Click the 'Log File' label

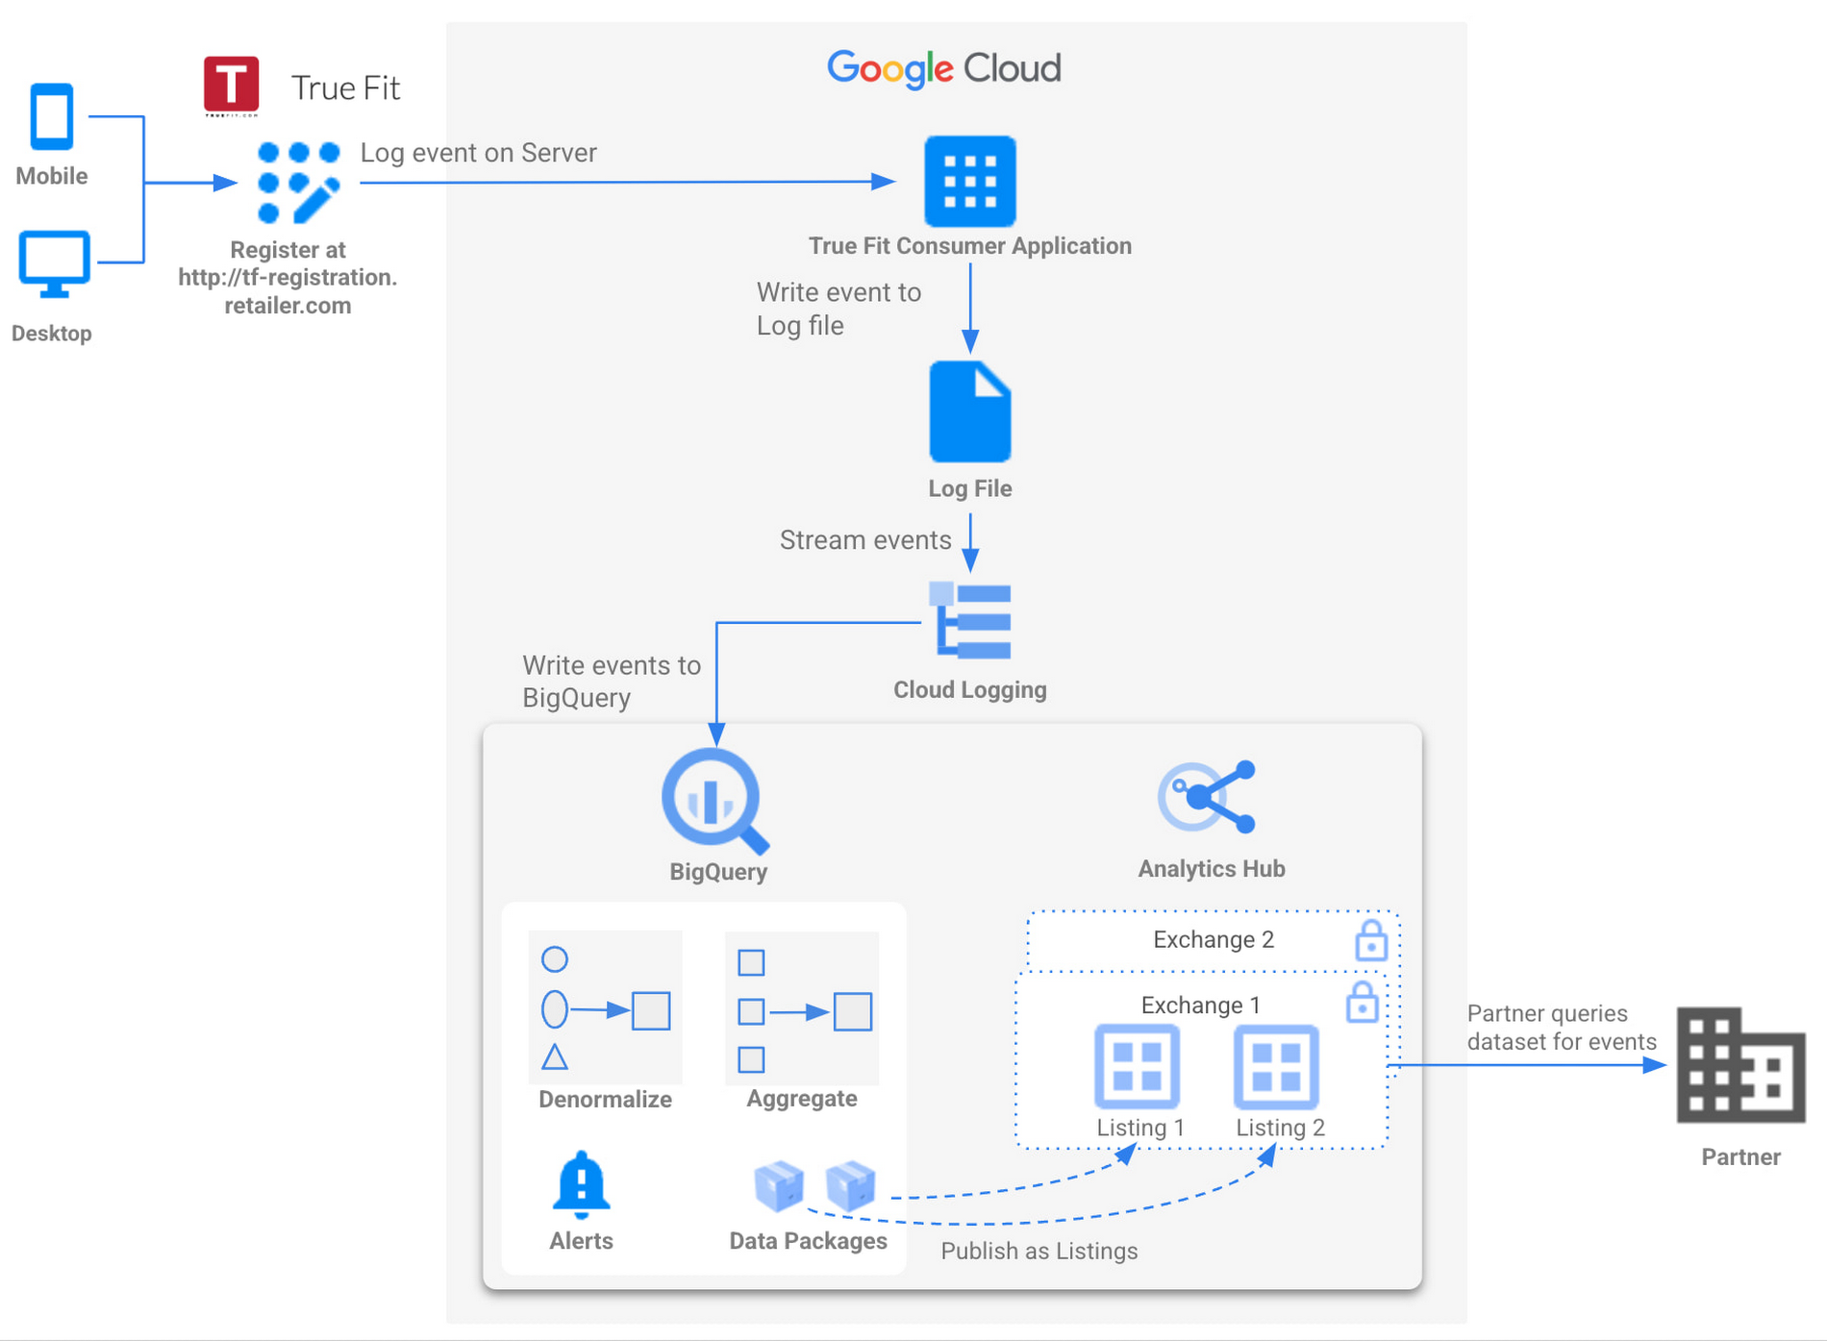coord(970,488)
